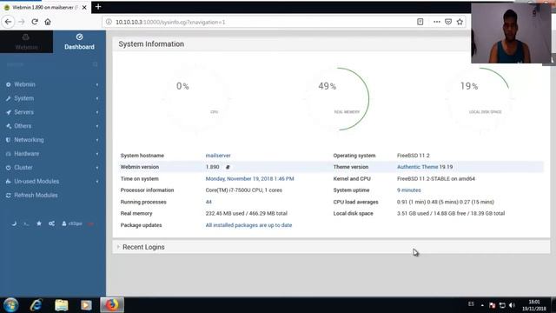Open theme configuration cogs icon
Viewport: 556px width, 313px height.
point(51,223)
